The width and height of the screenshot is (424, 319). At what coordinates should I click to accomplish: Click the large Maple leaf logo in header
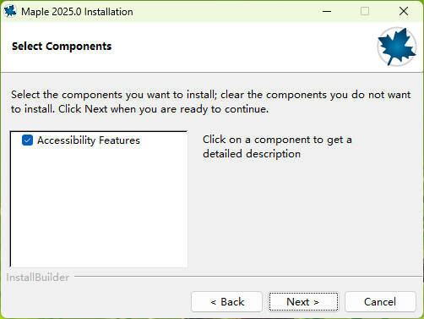tap(397, 47)
